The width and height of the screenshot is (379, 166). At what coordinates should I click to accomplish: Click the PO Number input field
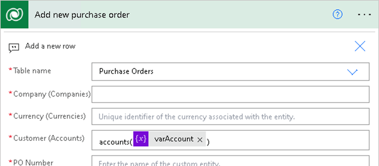coord(230,162)
